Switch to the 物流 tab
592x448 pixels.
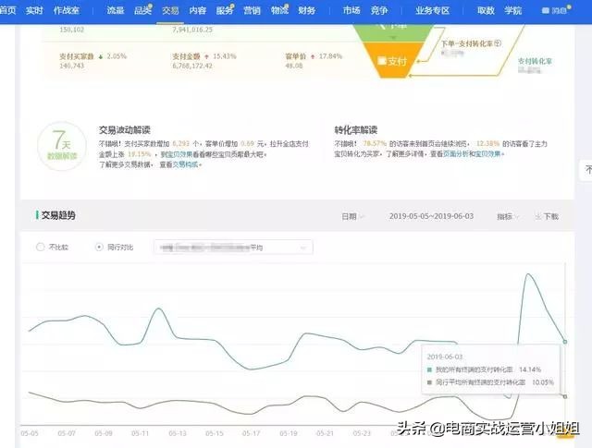[279, 10]
